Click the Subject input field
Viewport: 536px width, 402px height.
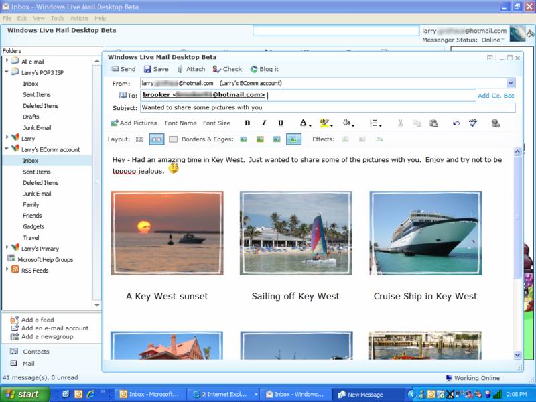(x=328, y=107)
